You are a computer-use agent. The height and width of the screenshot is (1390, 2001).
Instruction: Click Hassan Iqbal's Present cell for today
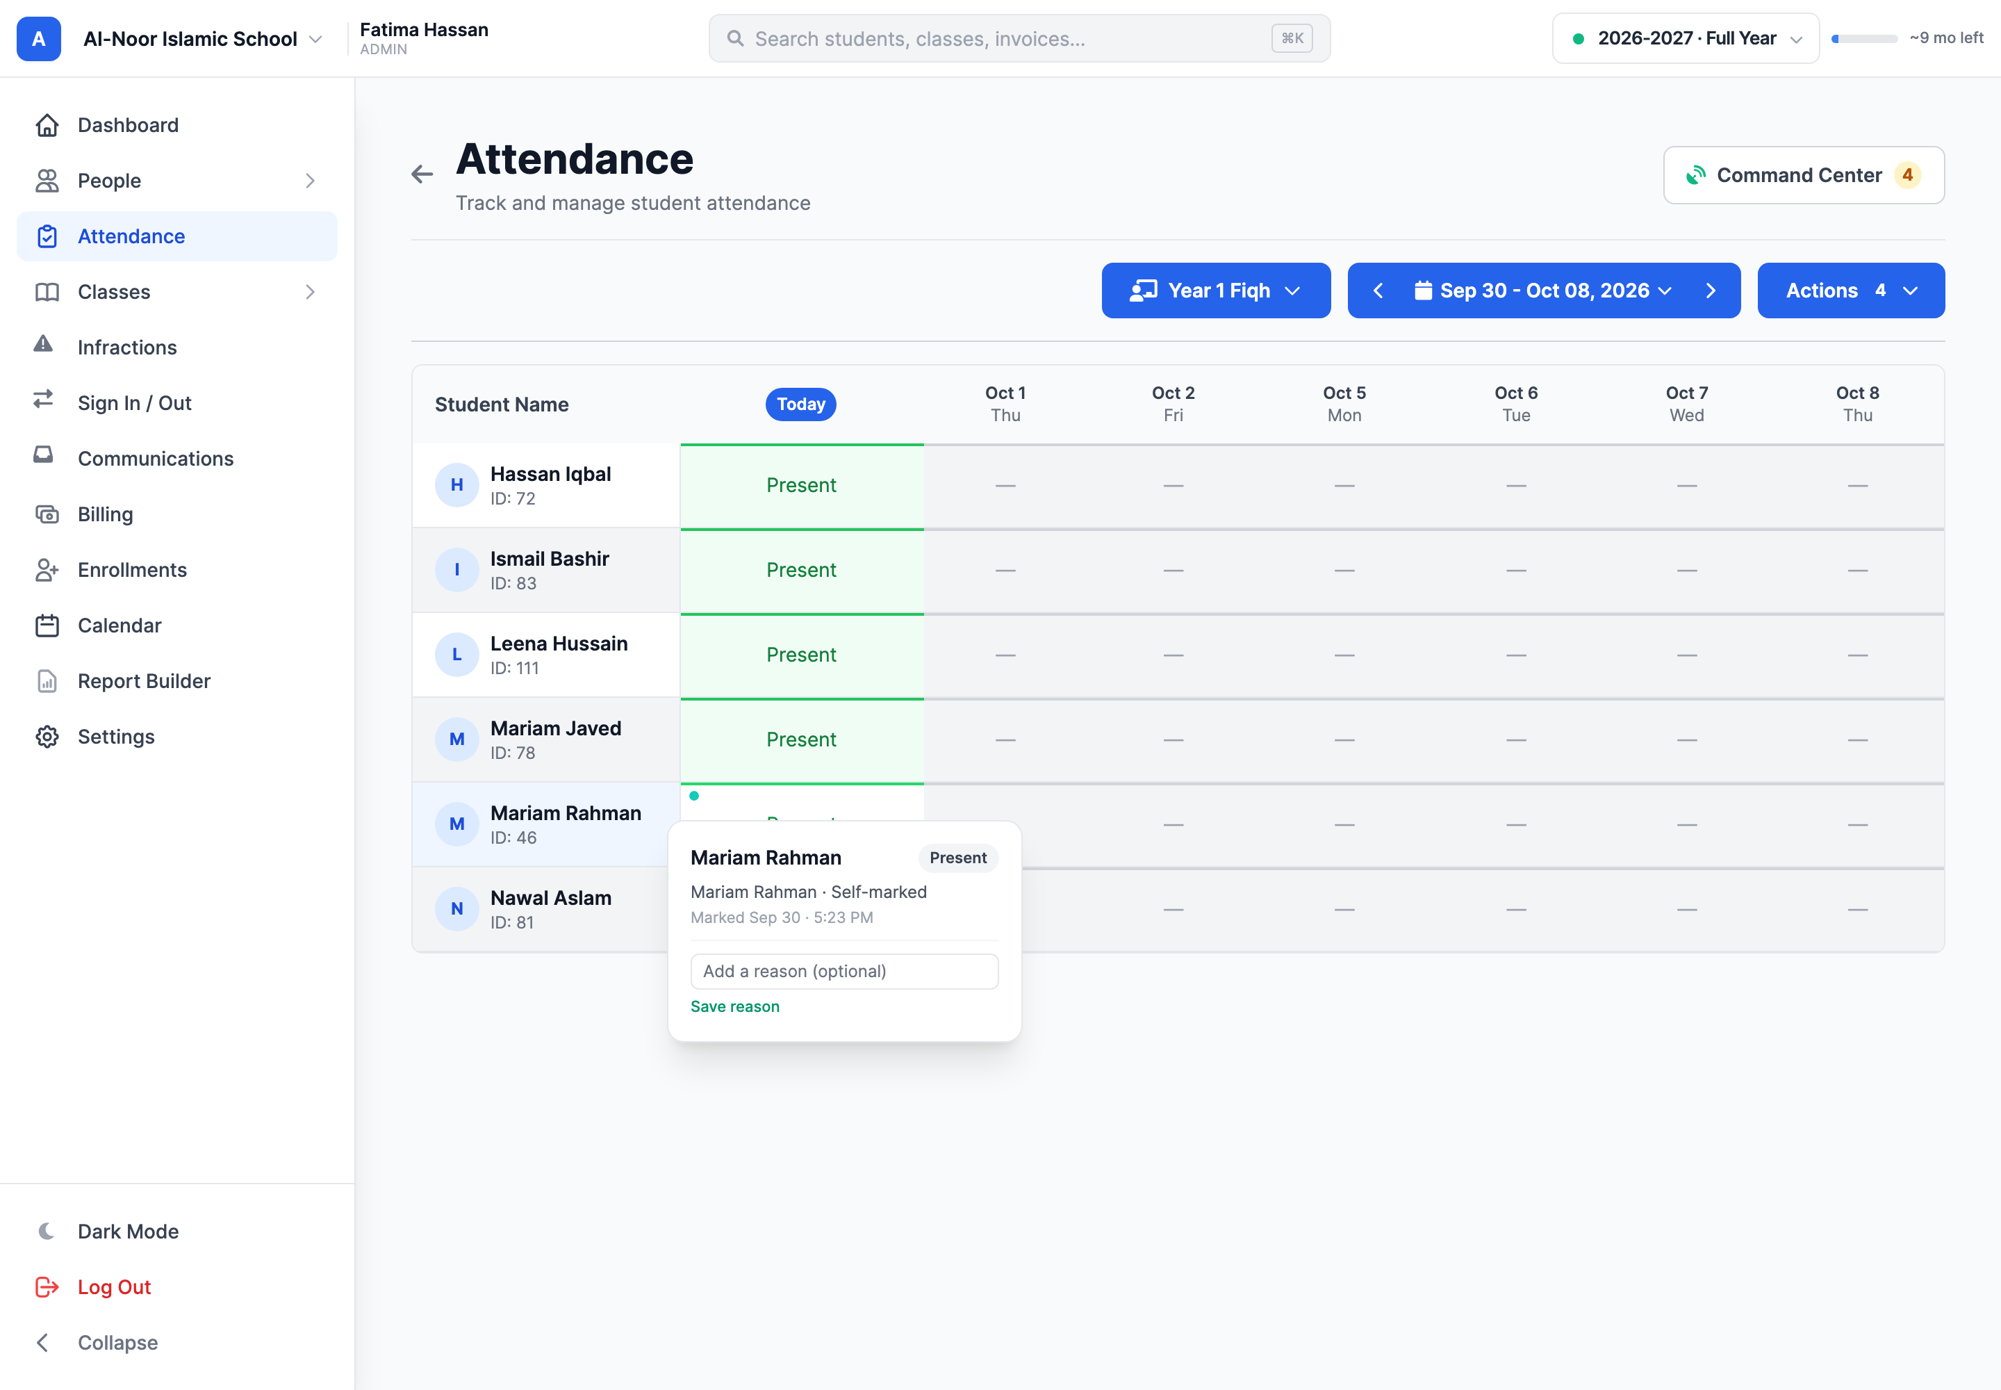(801, 486)
